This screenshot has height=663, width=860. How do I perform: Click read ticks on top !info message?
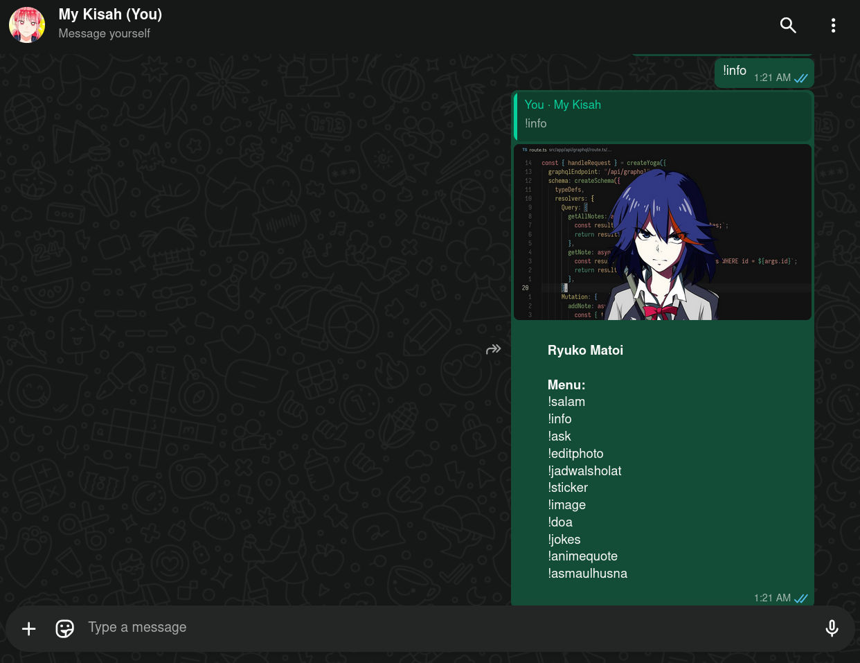click(x=801, y=78)
